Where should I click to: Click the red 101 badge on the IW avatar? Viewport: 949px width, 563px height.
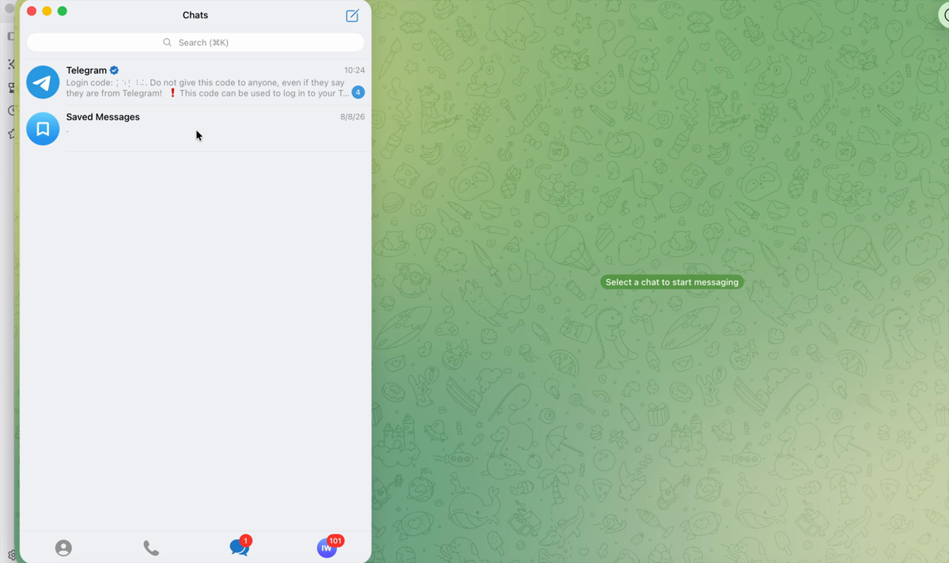point(335,541)
